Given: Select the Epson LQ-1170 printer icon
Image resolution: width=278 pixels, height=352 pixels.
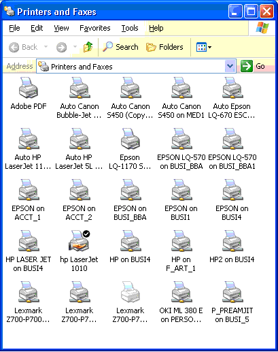Looking at the screenshot, I should [130, 138].
